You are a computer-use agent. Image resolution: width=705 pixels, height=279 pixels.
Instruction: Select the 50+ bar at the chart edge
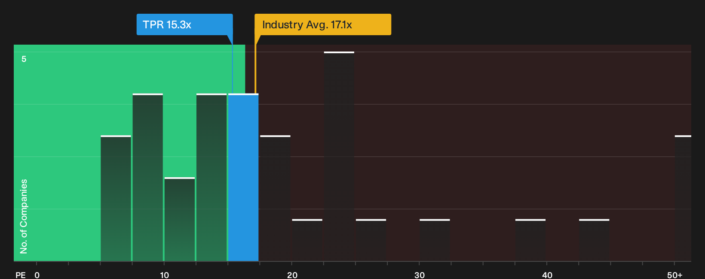[683, 198]
